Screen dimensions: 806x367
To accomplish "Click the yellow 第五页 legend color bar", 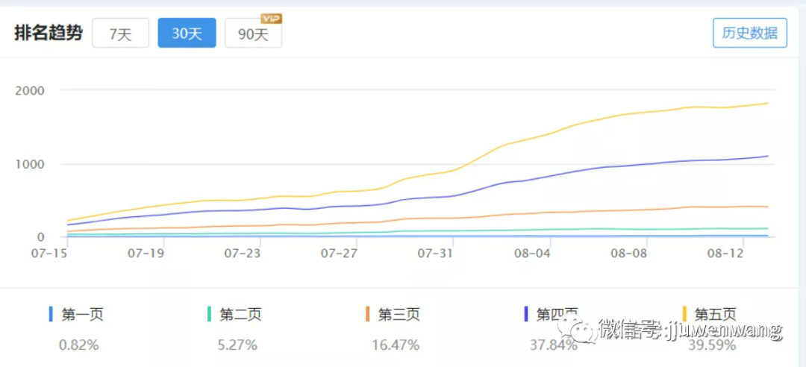I will (x=685, y=315).
